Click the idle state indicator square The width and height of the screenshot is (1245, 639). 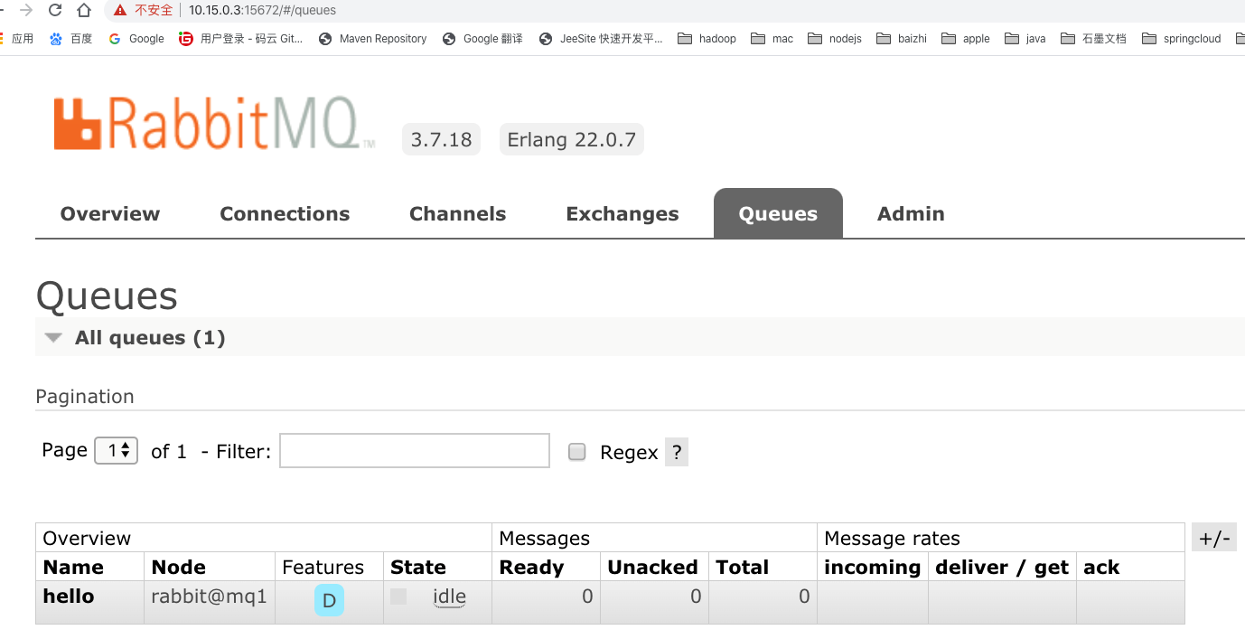tap(398, 597)
